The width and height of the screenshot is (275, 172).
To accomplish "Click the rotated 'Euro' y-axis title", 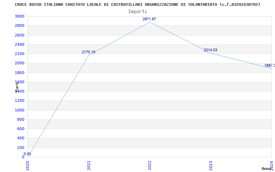I will point(17,87).
